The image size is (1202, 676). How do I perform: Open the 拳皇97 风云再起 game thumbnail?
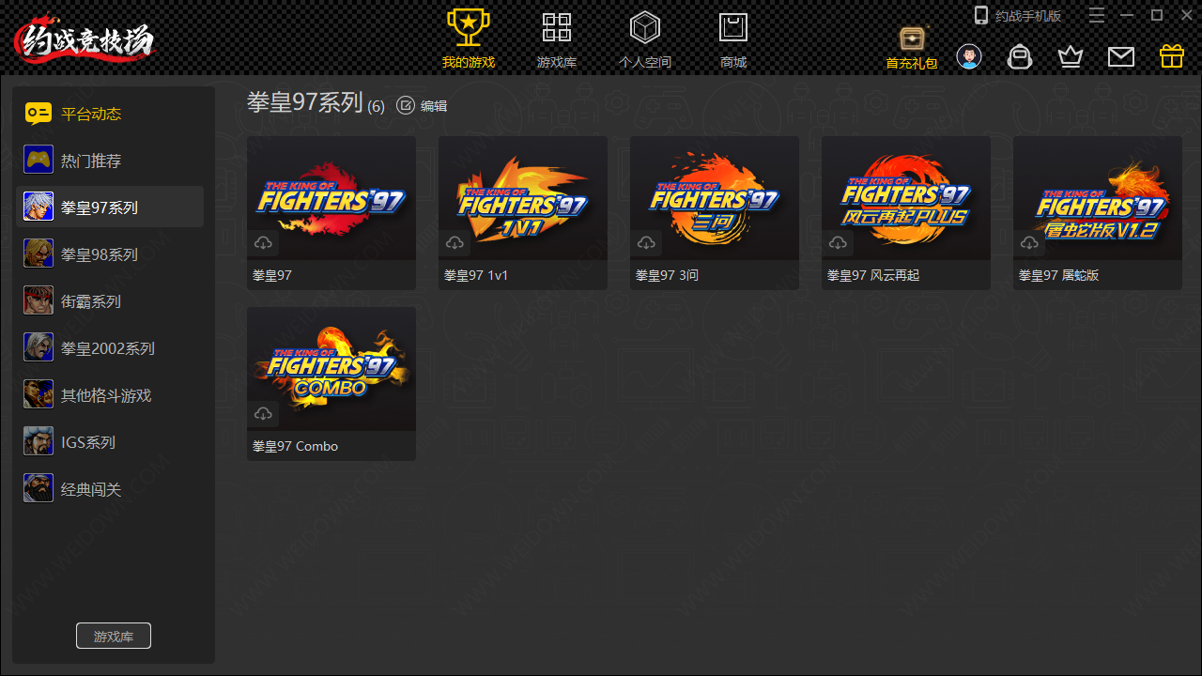pyautogui.click(x=905, y=199)
